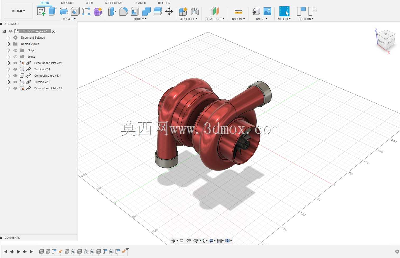Select the Rectangular Pattern tool
This screenshot has width=400, height=258.
pos(86,11)
